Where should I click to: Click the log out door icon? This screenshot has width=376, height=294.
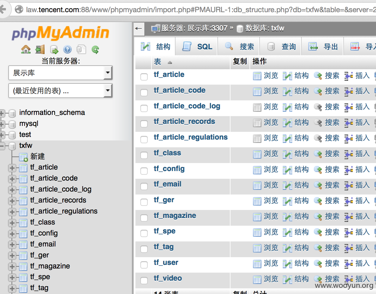[40, 49]
